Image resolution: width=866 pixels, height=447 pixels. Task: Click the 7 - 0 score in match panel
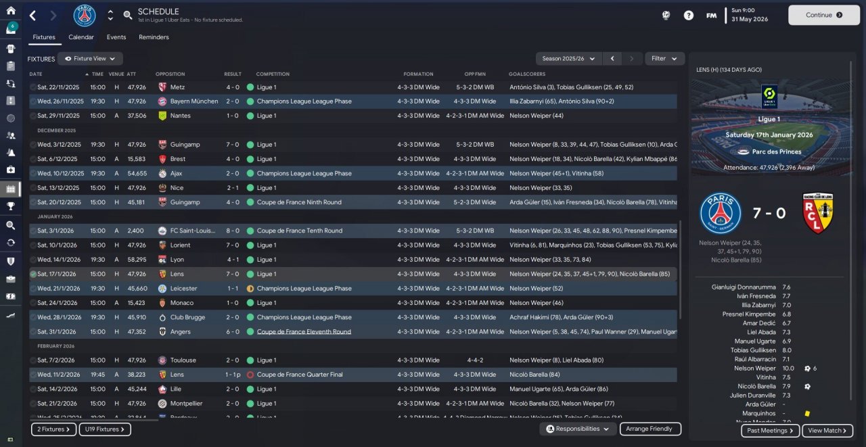[769, 214]
